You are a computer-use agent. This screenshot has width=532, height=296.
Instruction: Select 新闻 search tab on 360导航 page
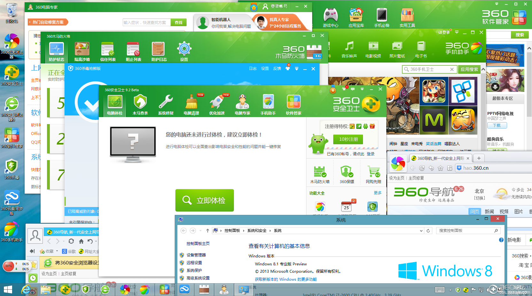point(489,211)
